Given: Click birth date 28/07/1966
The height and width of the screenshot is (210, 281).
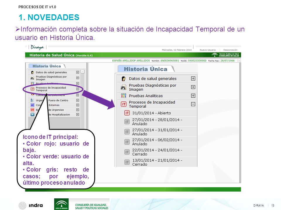Looking at the screenshot, I should click(227, 61).
